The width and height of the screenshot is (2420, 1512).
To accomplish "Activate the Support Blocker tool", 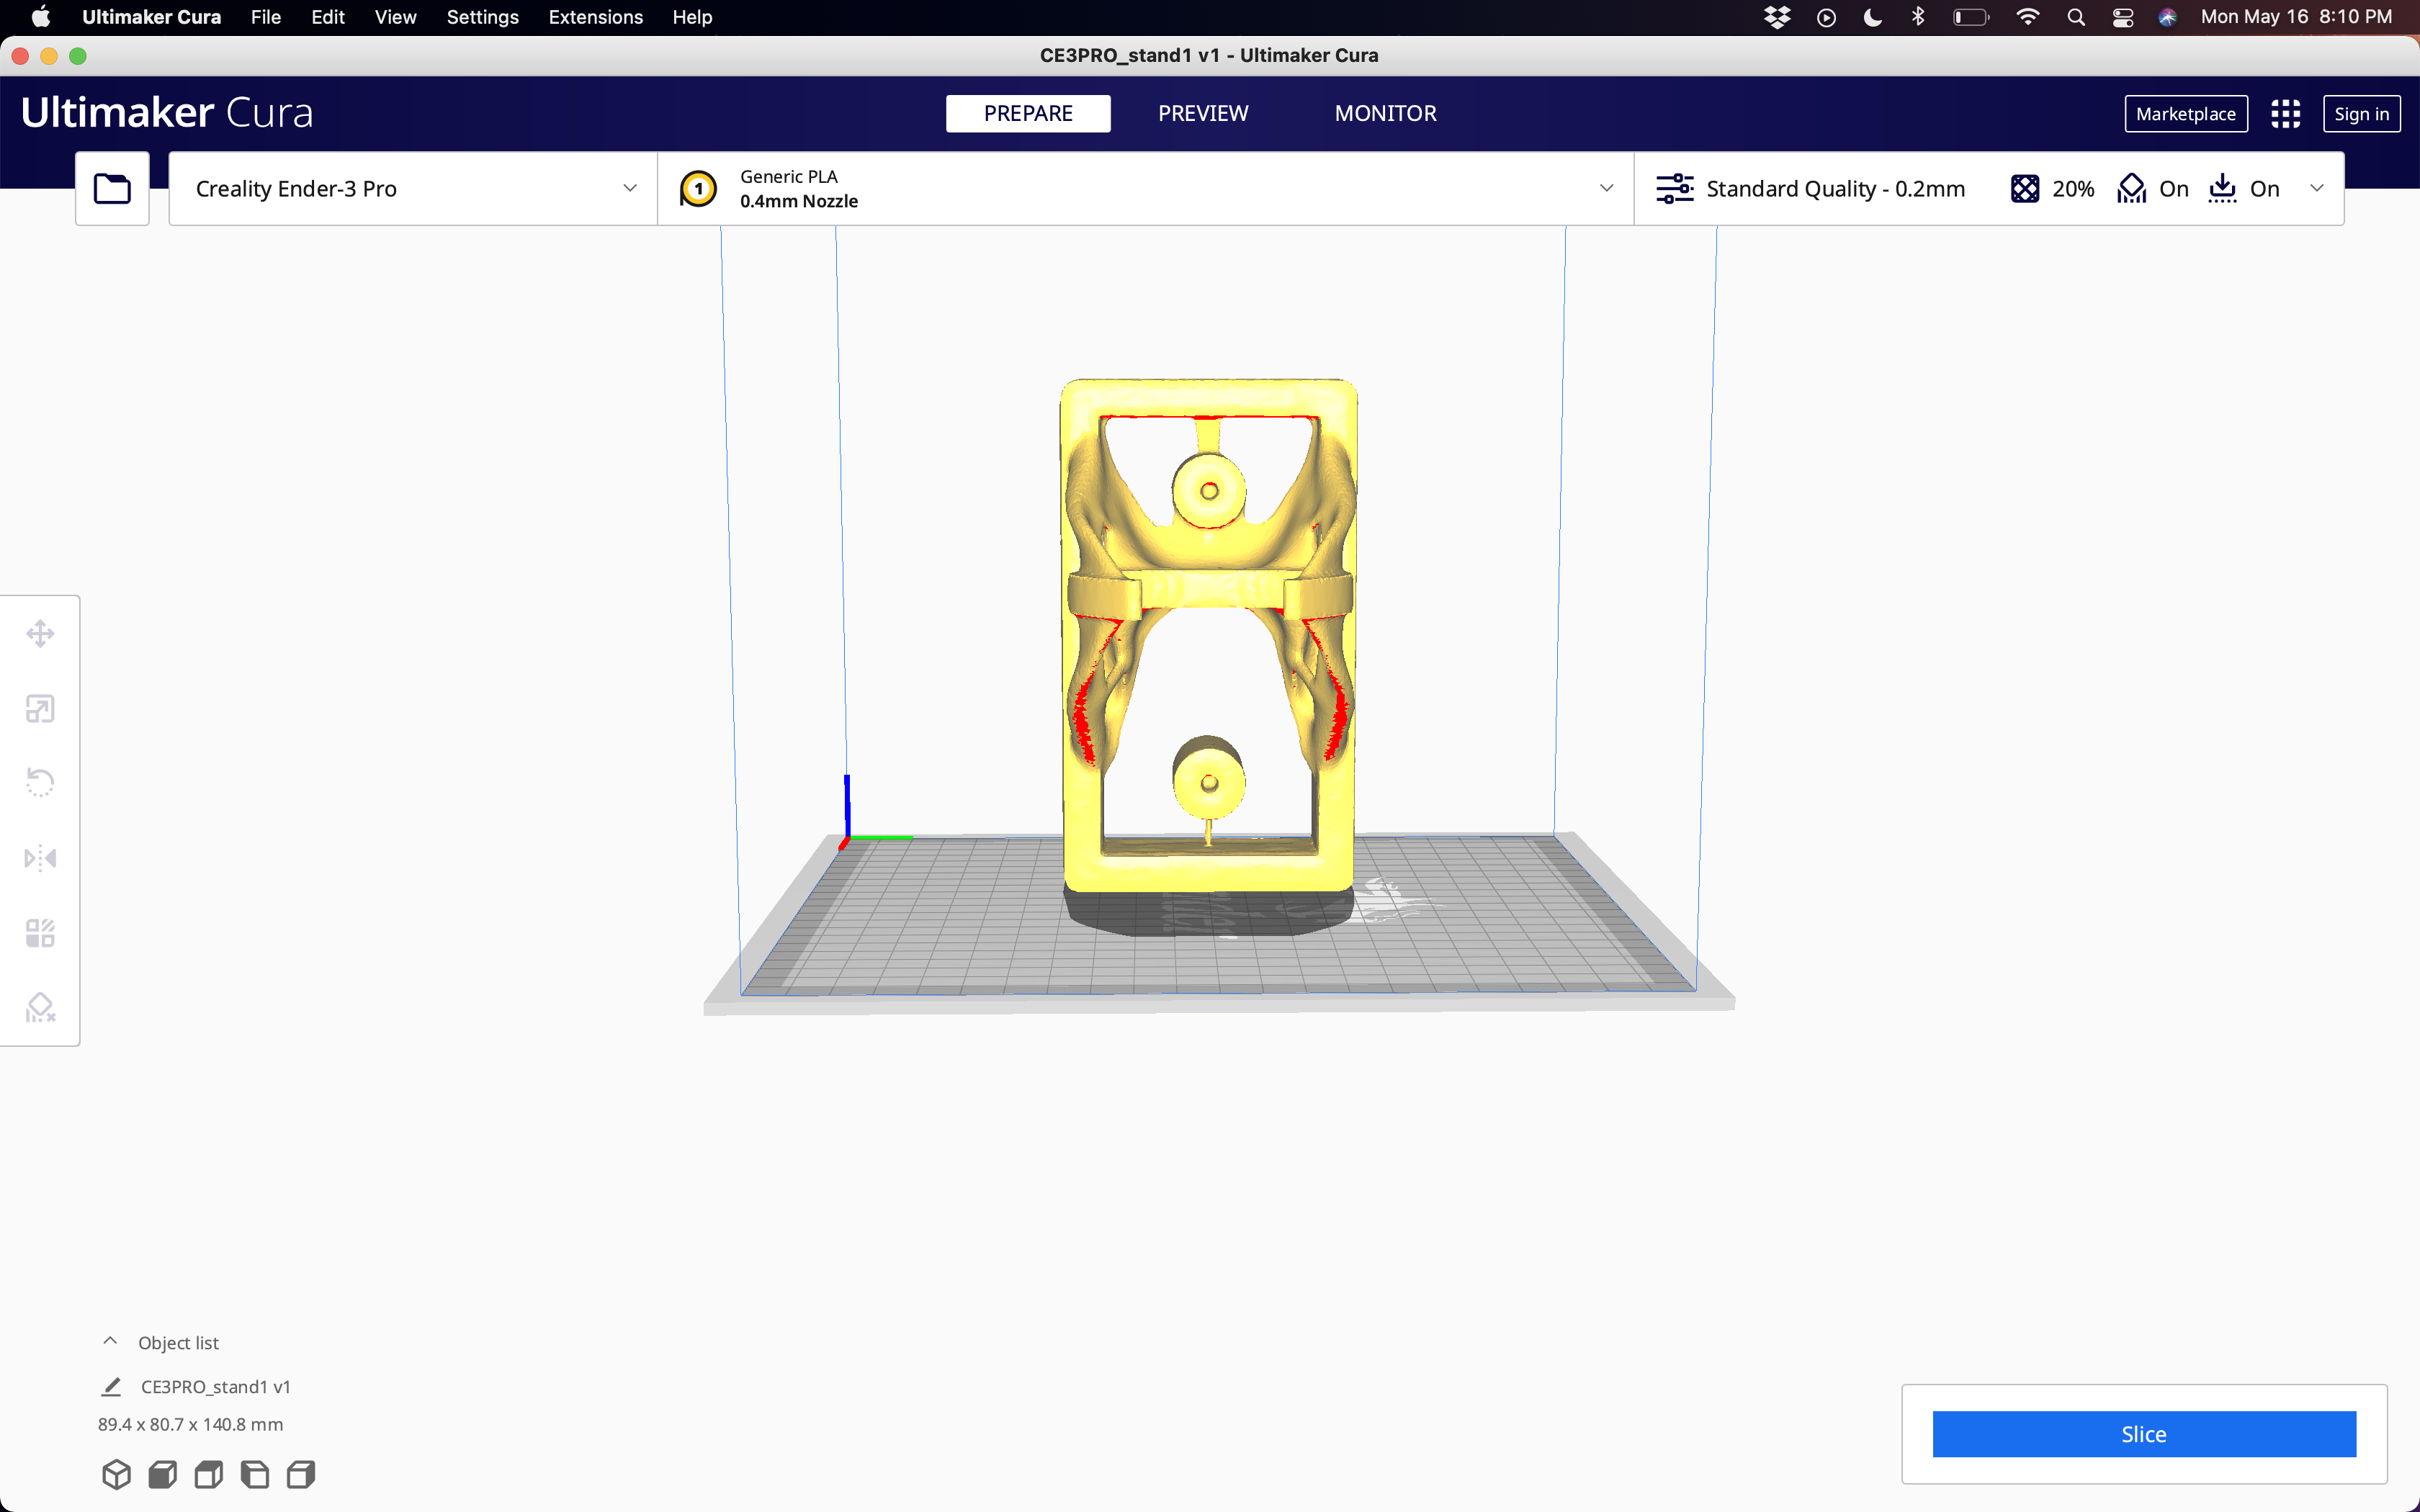I will pyautogui.click(x=40, y=1007).
